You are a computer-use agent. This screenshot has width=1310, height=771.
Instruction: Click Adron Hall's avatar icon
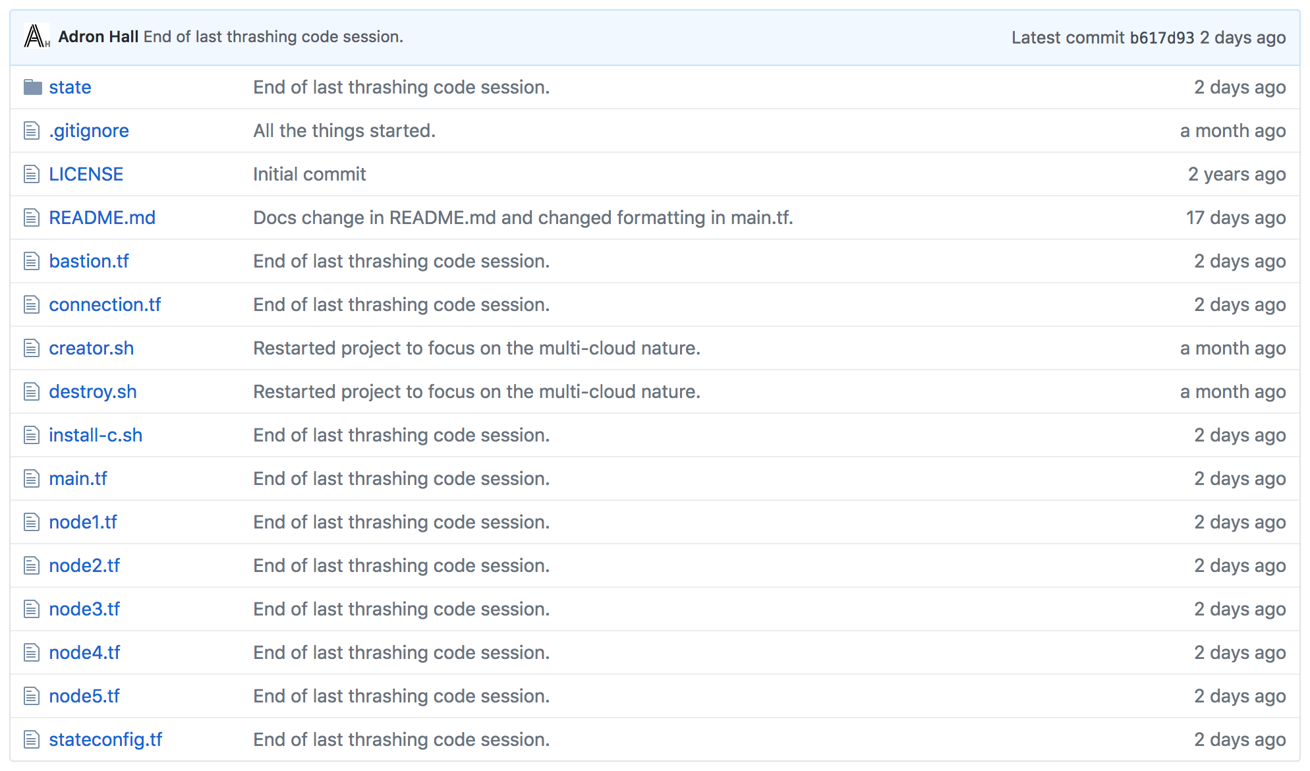[37, 36]
